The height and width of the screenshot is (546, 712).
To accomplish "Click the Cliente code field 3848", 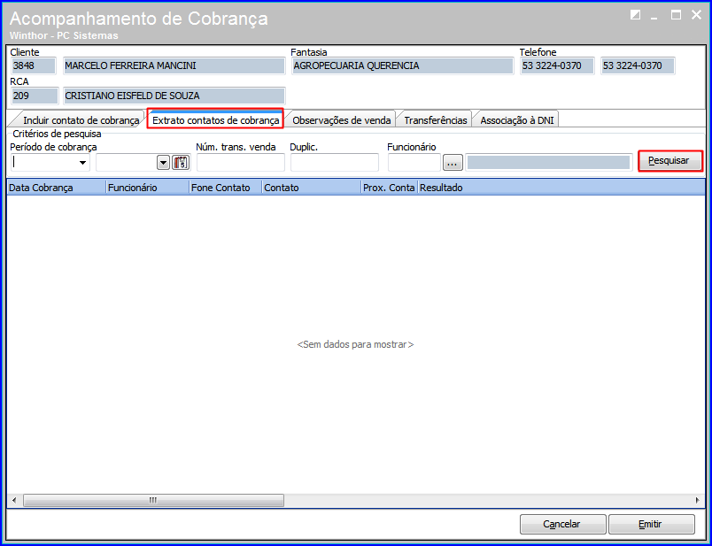I will [33, 65].
